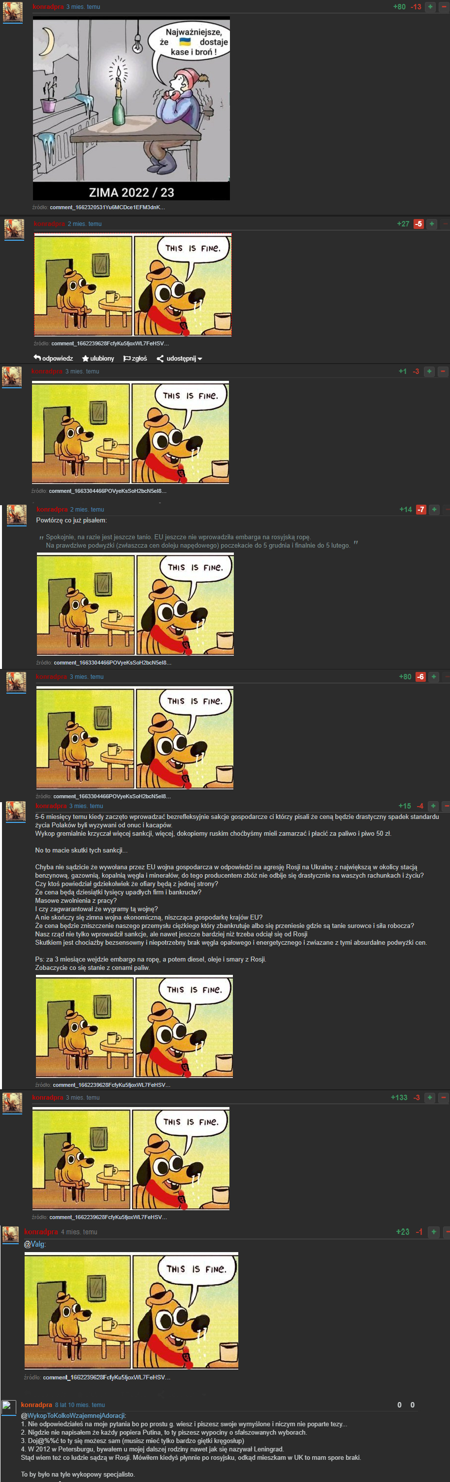Click konradpra username on 8 lat old comment

[x=36, y=1405]
